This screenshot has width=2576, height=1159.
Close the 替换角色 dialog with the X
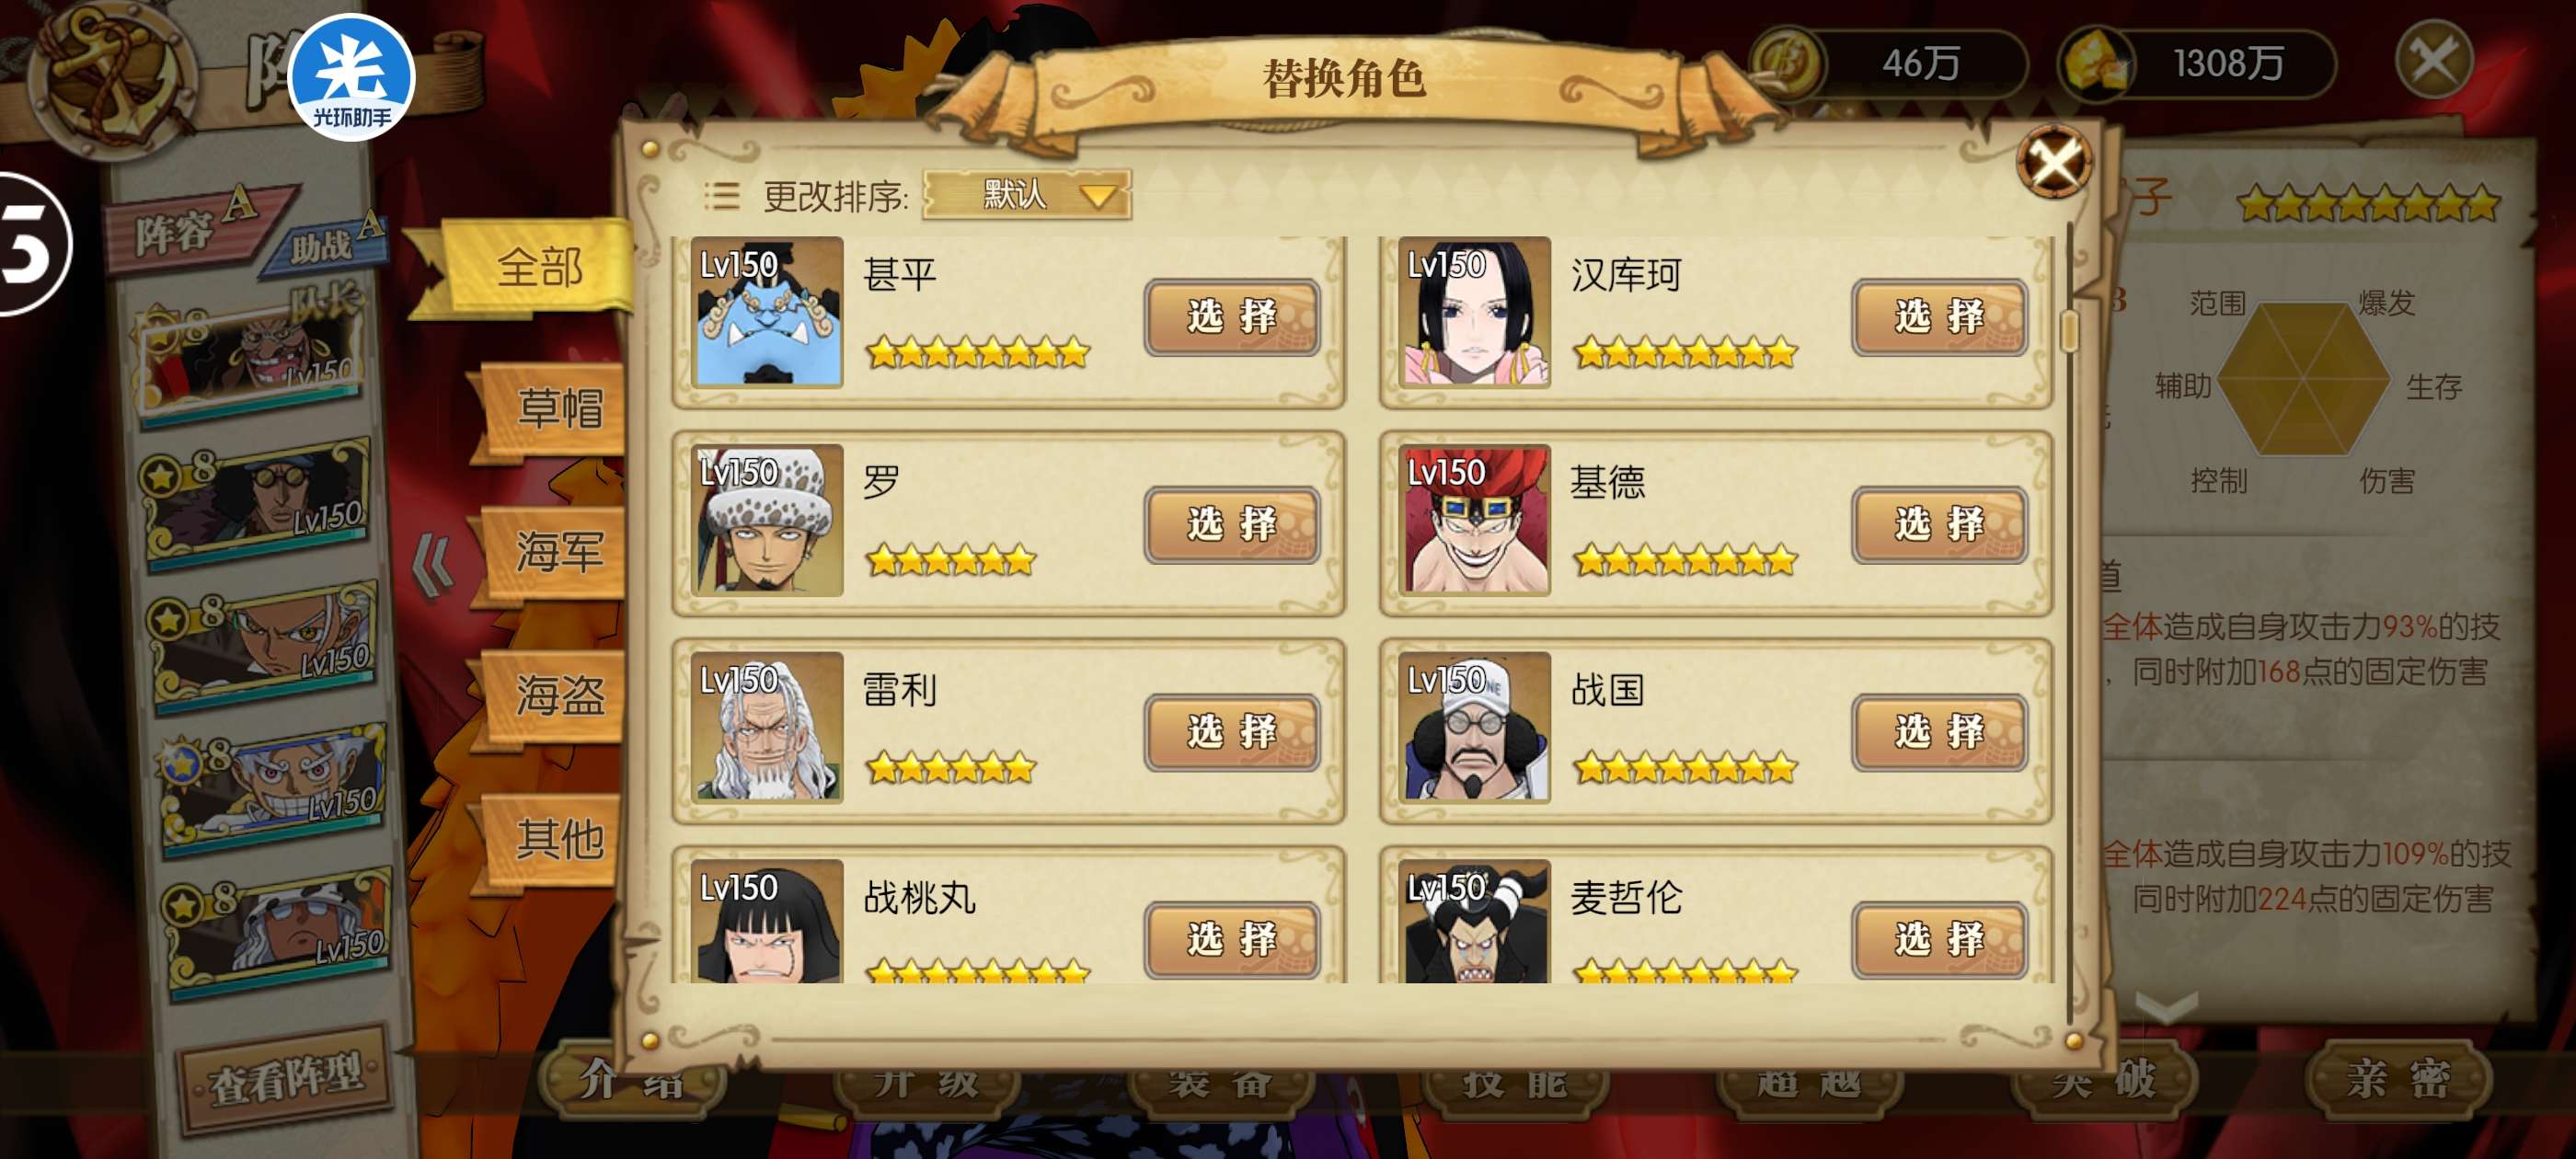(x=2054, y=161)
